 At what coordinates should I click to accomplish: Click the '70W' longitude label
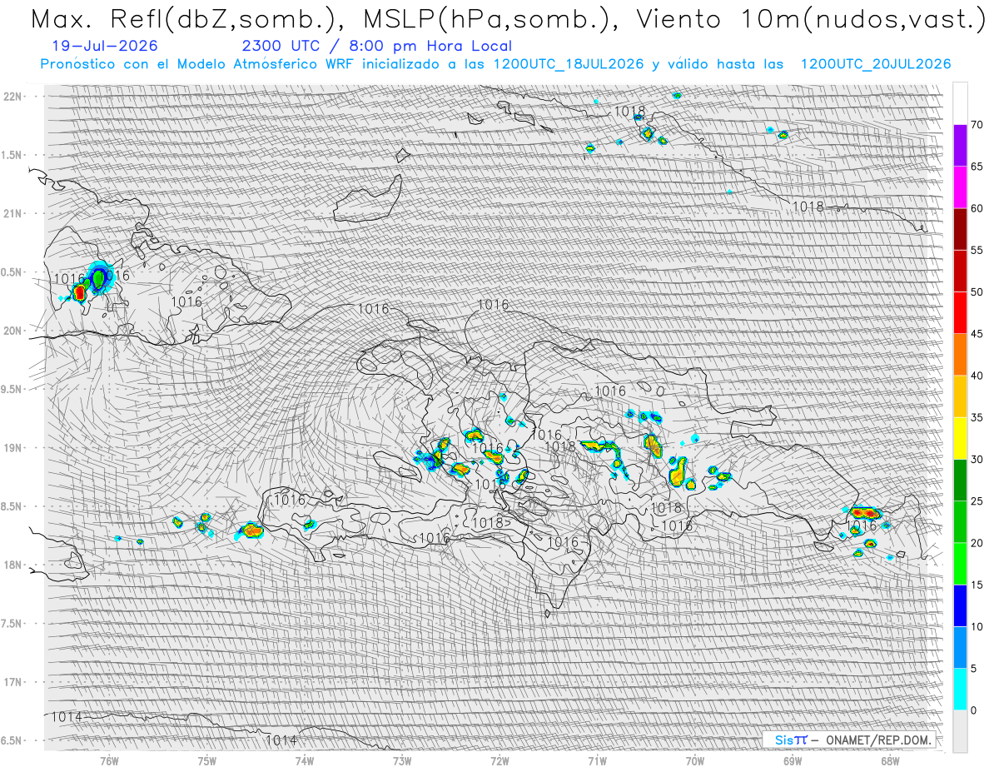[695, 760]
